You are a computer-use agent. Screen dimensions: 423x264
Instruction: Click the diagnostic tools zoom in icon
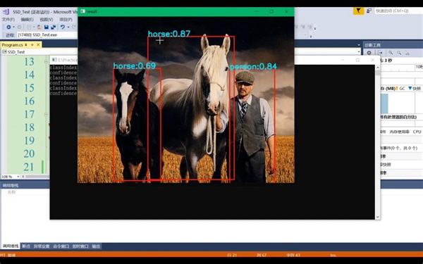pos(391,53)
